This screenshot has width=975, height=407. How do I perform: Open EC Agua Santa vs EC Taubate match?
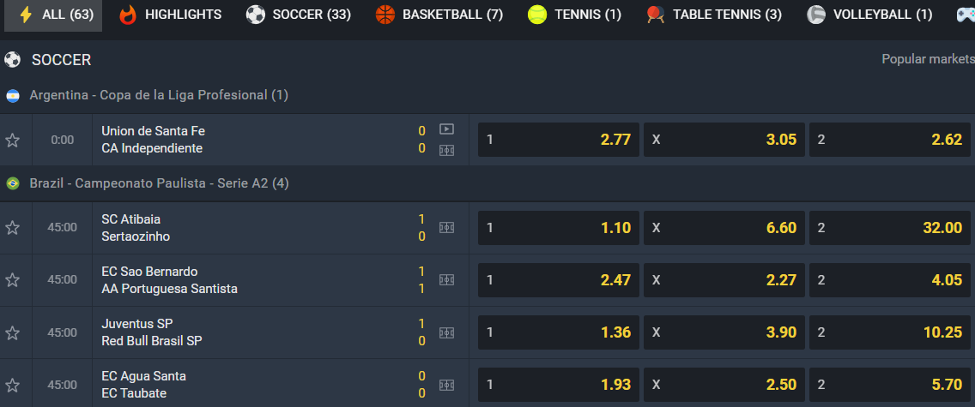coord(143,385)
